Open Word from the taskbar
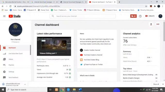 point(80,90)
